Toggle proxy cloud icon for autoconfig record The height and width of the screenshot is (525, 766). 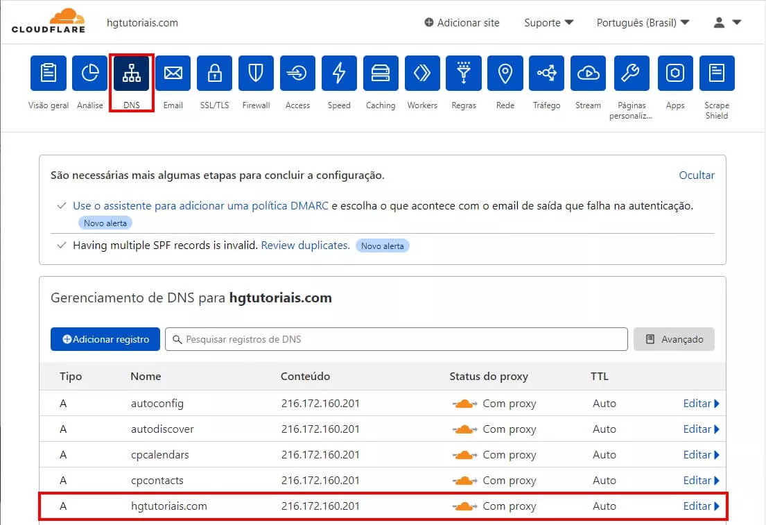click(464, 404)
